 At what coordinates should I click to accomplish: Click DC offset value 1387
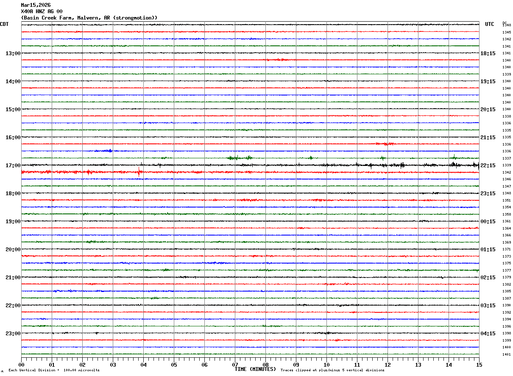click(x=507, y=298)
